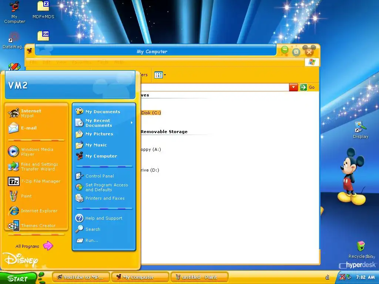Image resolution: width=379 pixels, height=284 pixels.
Task: Select Recycle Bin desktop icon
Action: [361, 250]
